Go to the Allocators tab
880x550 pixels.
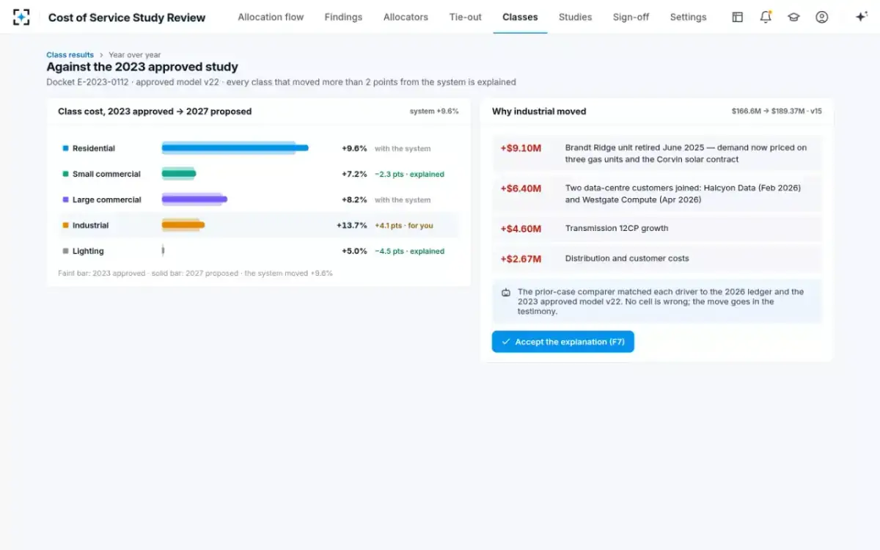(x=406, y=17)
